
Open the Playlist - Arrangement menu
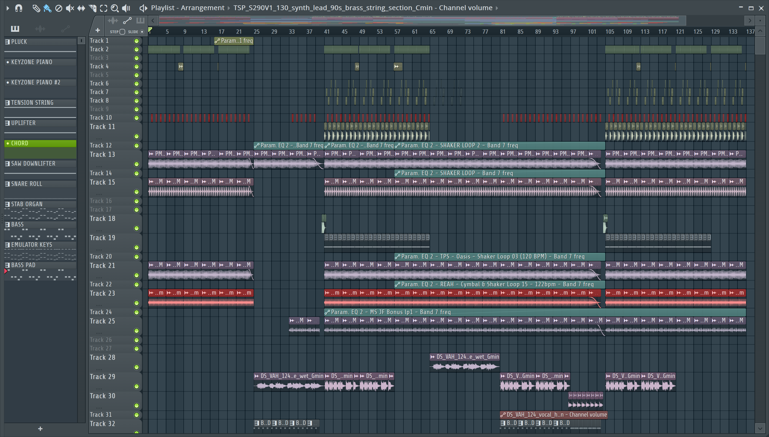click(x=187, y=8)
